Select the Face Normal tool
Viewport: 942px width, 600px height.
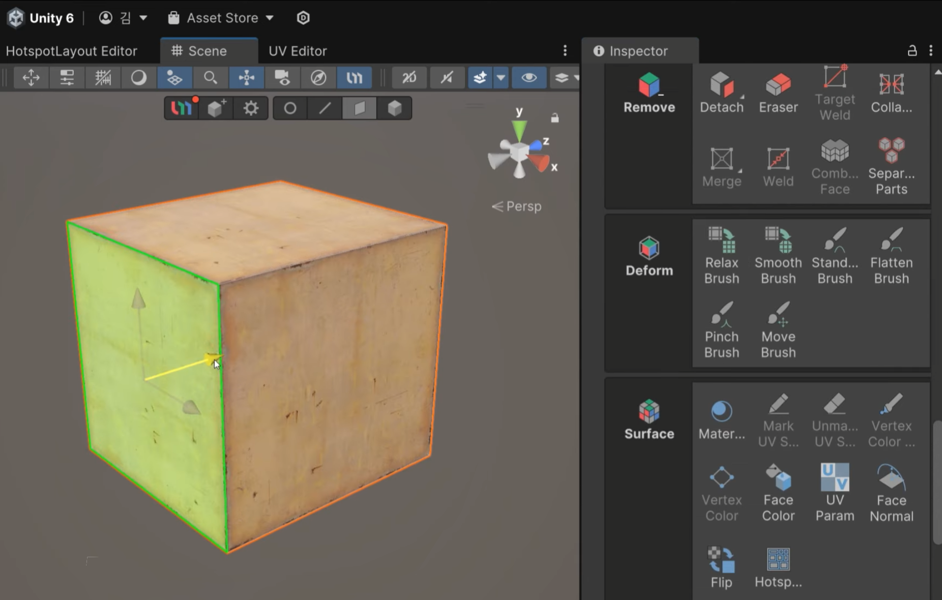pyautogui.click(x=891, y=493)
